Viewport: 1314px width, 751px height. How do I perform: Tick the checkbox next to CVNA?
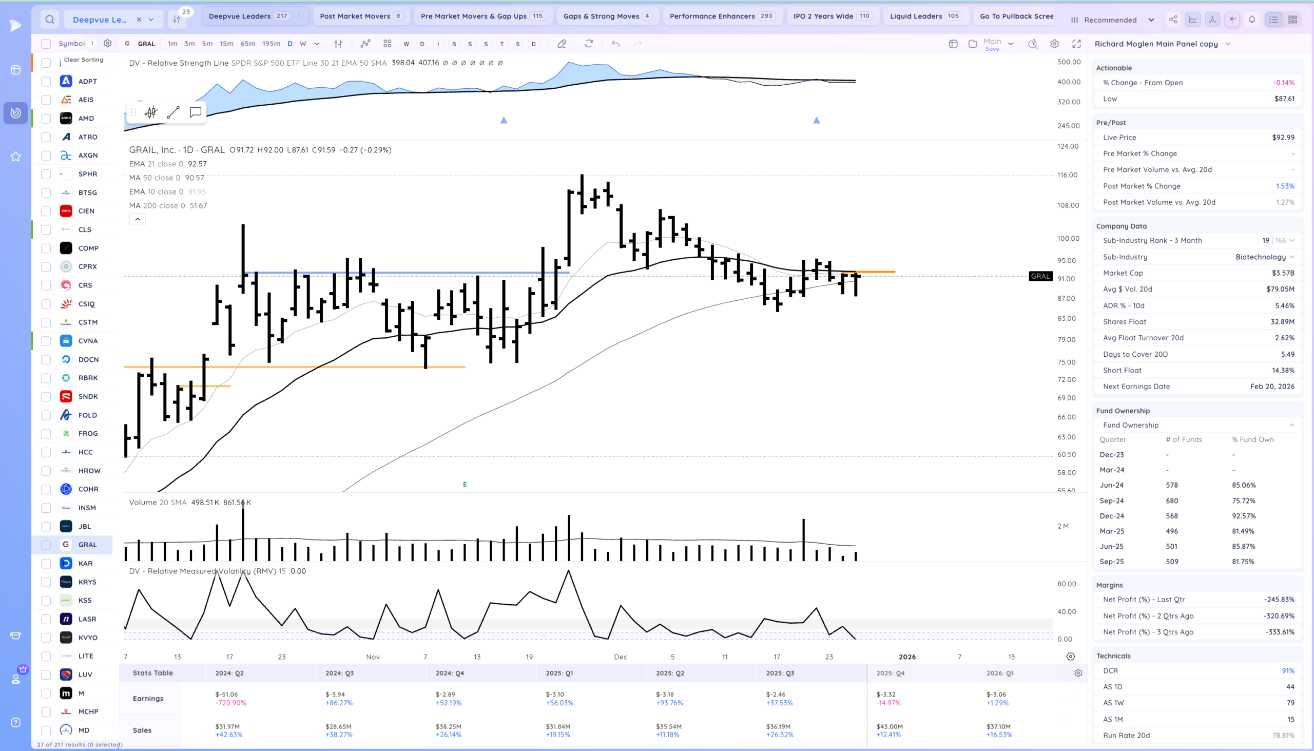coord(46,341)
